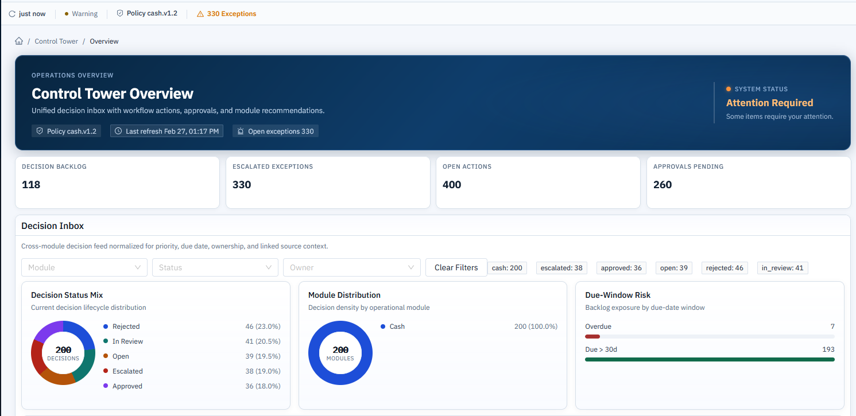Select the shield icon beside Policy cash.v1.2
Viewport: 856px width, 416px height.
119,13
